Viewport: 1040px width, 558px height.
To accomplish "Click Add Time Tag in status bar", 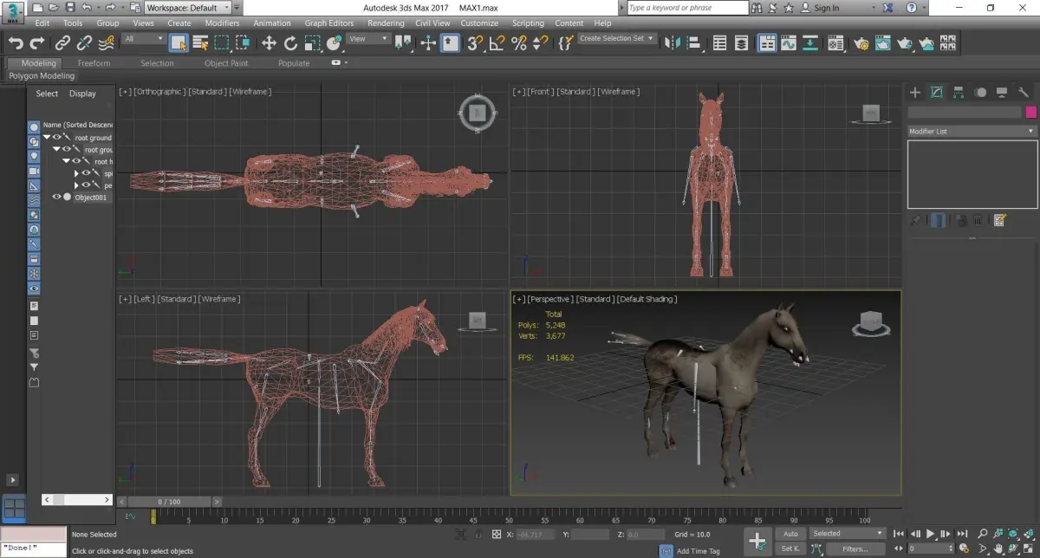I will (x=699, y=551).
